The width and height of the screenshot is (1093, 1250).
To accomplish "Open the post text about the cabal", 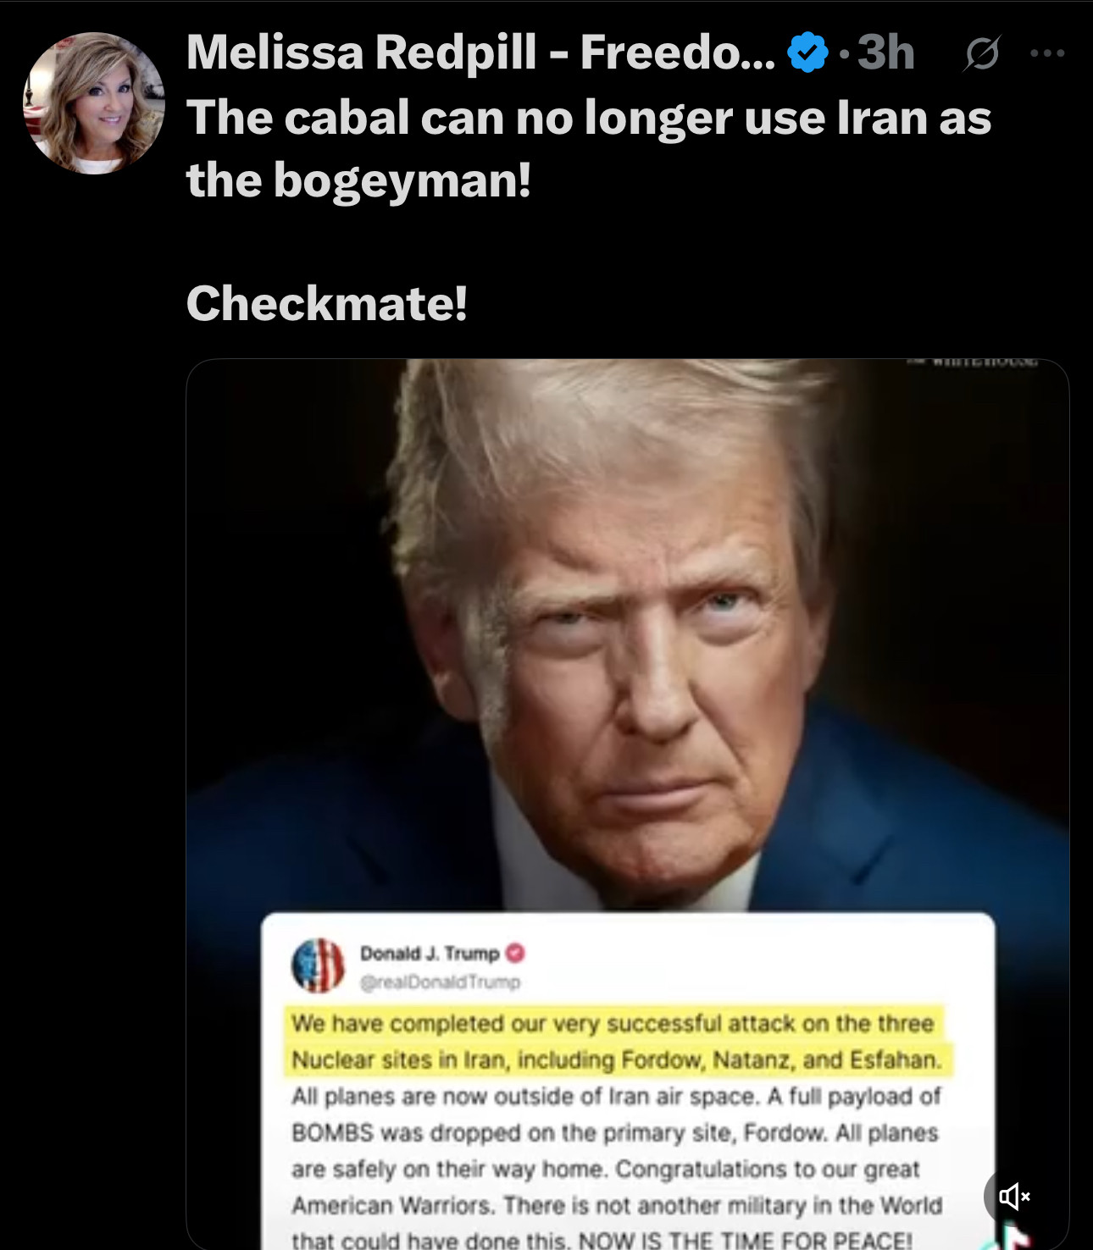I will 589,149.
